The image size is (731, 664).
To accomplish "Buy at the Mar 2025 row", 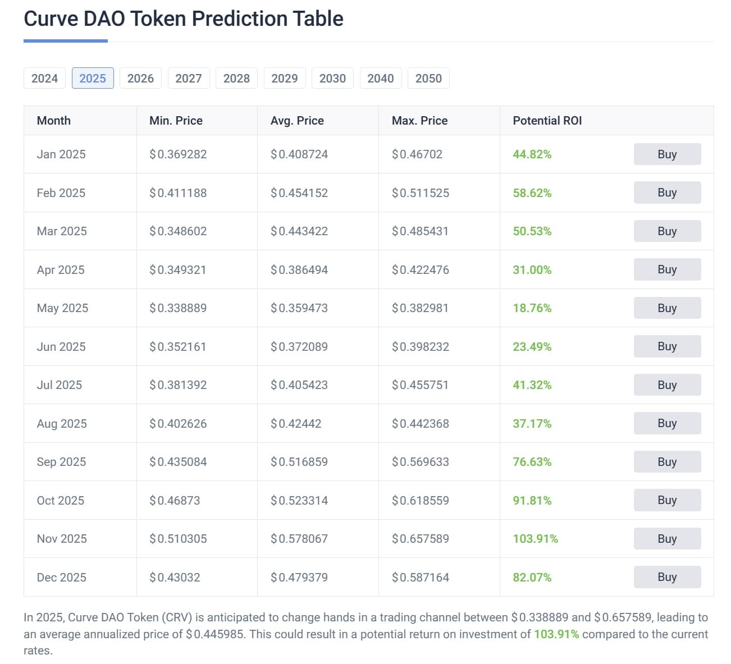I will [x=667, y=231].
